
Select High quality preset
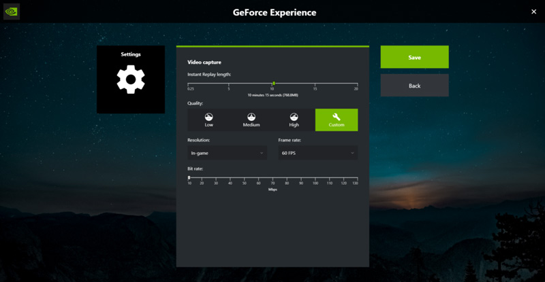[x=294, y=120]
